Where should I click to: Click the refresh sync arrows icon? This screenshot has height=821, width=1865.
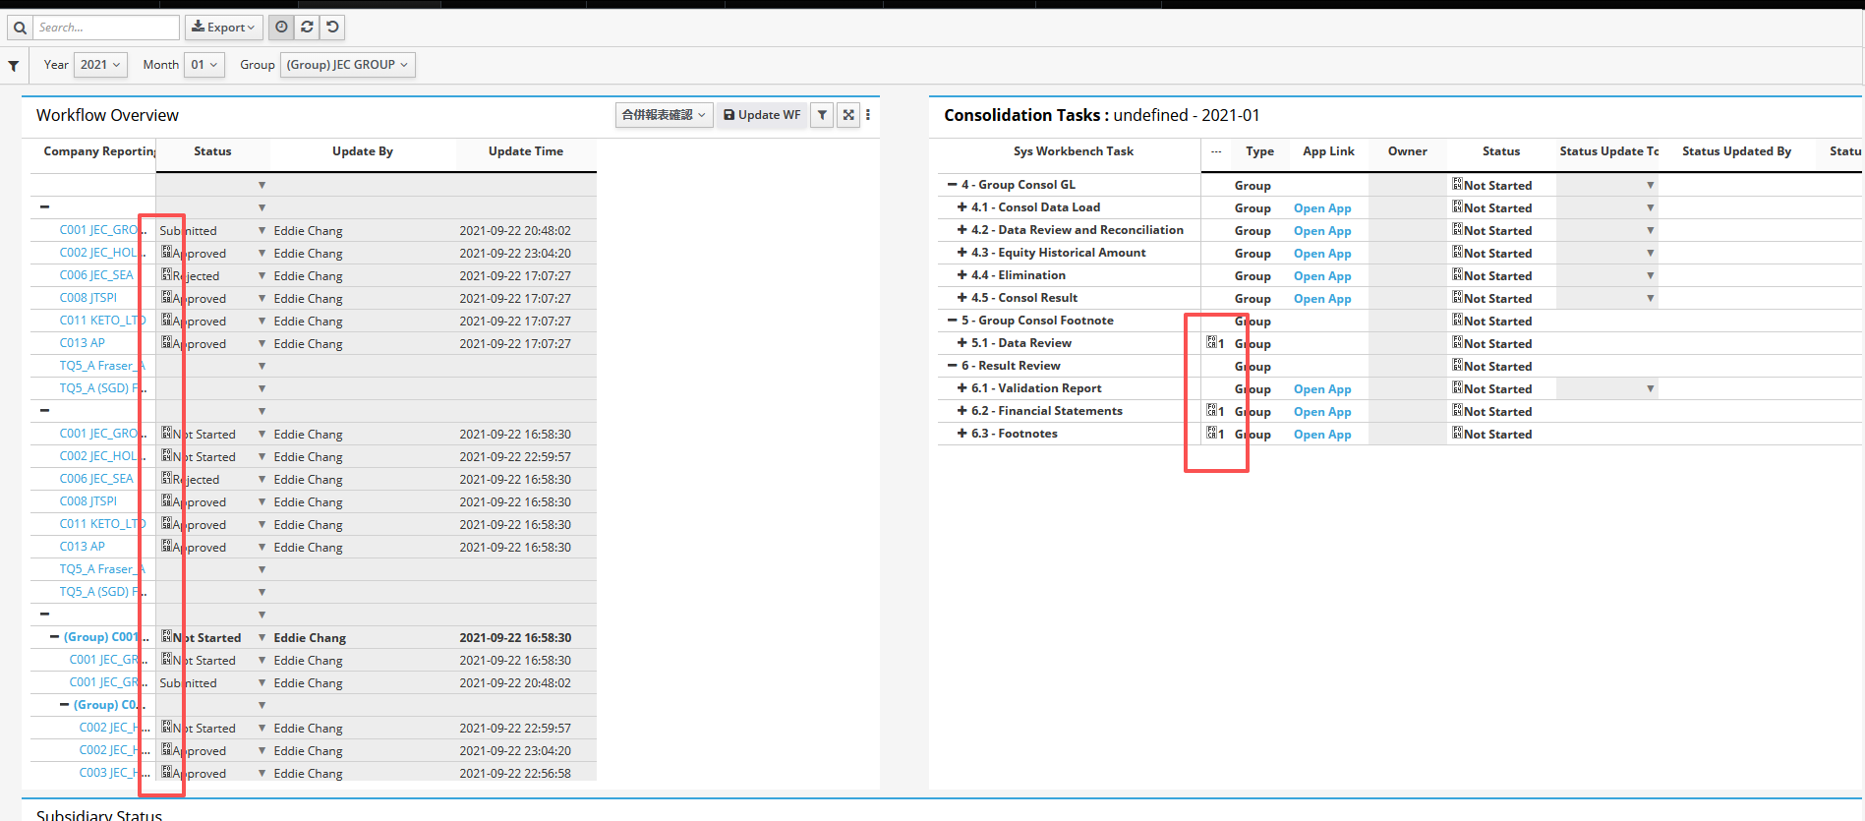tap(307, 28)
